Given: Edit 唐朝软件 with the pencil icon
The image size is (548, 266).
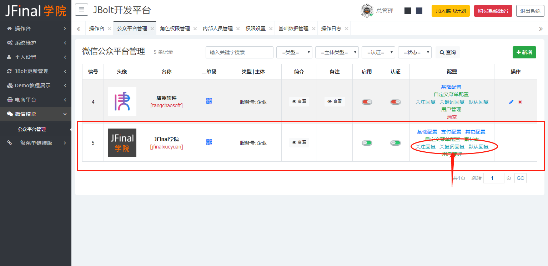Looking at the screenshot, I should (511, 102).
